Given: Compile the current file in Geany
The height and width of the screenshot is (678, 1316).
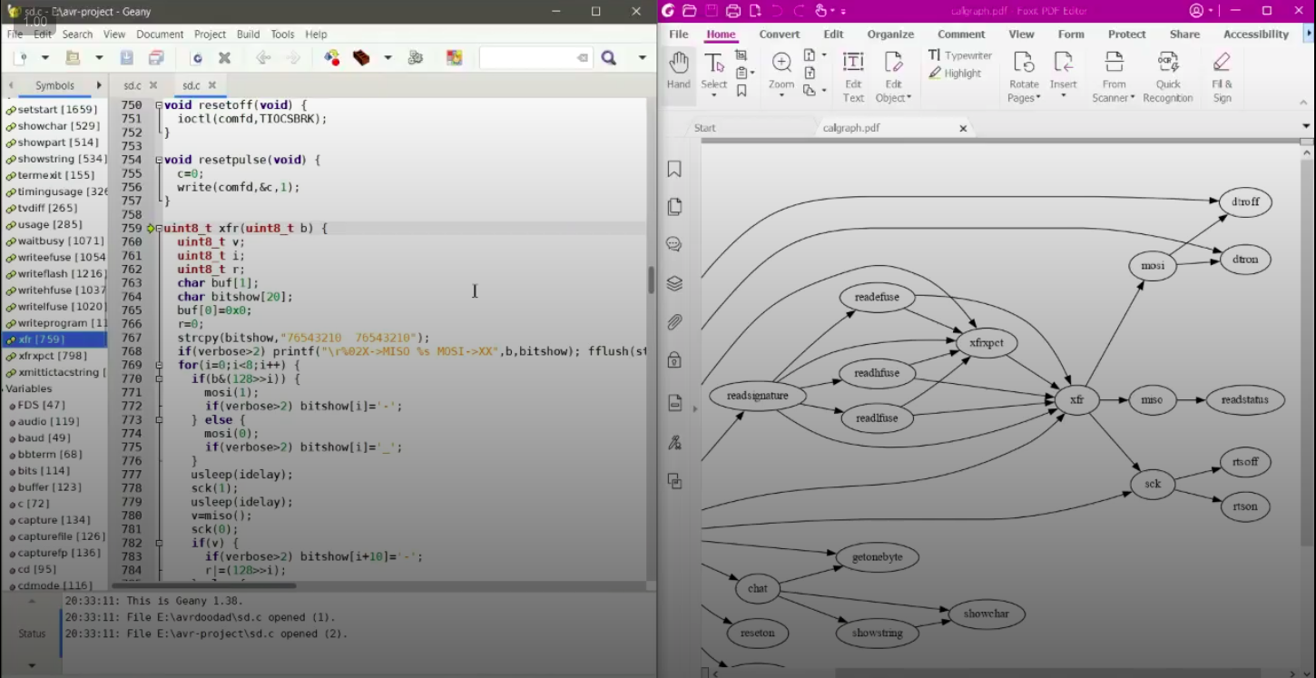Looking at the screenshot, I should point(332,58).
